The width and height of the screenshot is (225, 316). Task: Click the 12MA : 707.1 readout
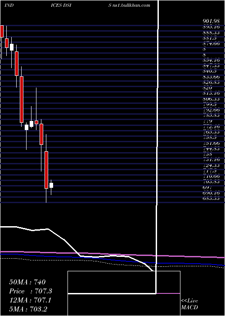click(x=30, y=300)
